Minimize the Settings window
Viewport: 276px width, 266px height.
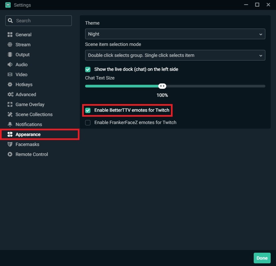point(246,5)
